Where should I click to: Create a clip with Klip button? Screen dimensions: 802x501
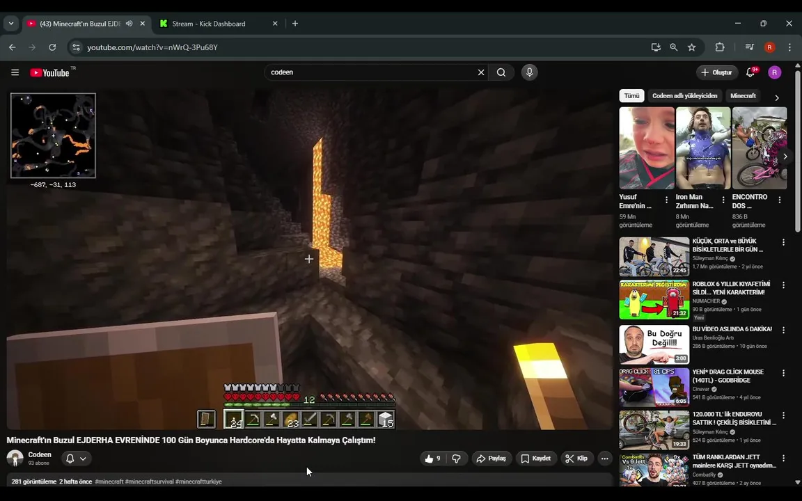(x=577, y=459)
